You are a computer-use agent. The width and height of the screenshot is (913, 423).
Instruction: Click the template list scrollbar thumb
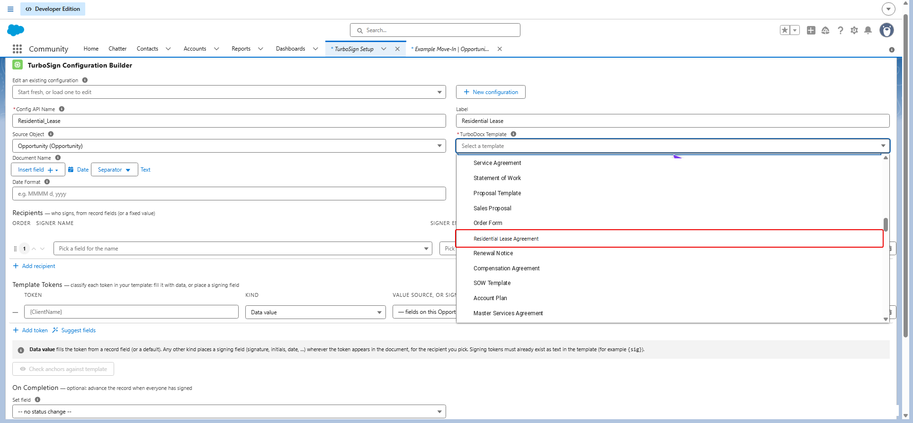pos(886,224)
